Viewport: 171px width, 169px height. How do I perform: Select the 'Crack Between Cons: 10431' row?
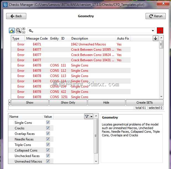coord(71,60)
